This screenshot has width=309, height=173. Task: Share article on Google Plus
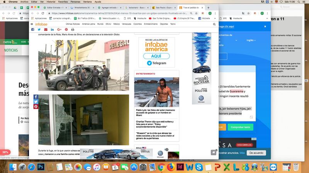coord(59,30)
